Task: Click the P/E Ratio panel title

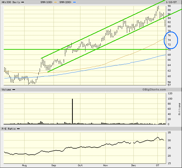Action: click(x=9, y=129)
